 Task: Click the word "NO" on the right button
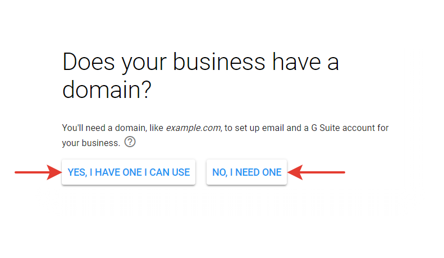tap(219, 172)
